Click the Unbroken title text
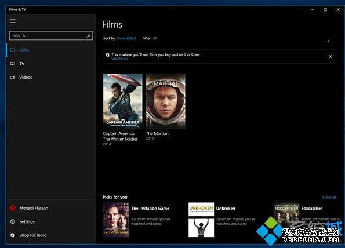345x248 pixels. click(226, 209)
